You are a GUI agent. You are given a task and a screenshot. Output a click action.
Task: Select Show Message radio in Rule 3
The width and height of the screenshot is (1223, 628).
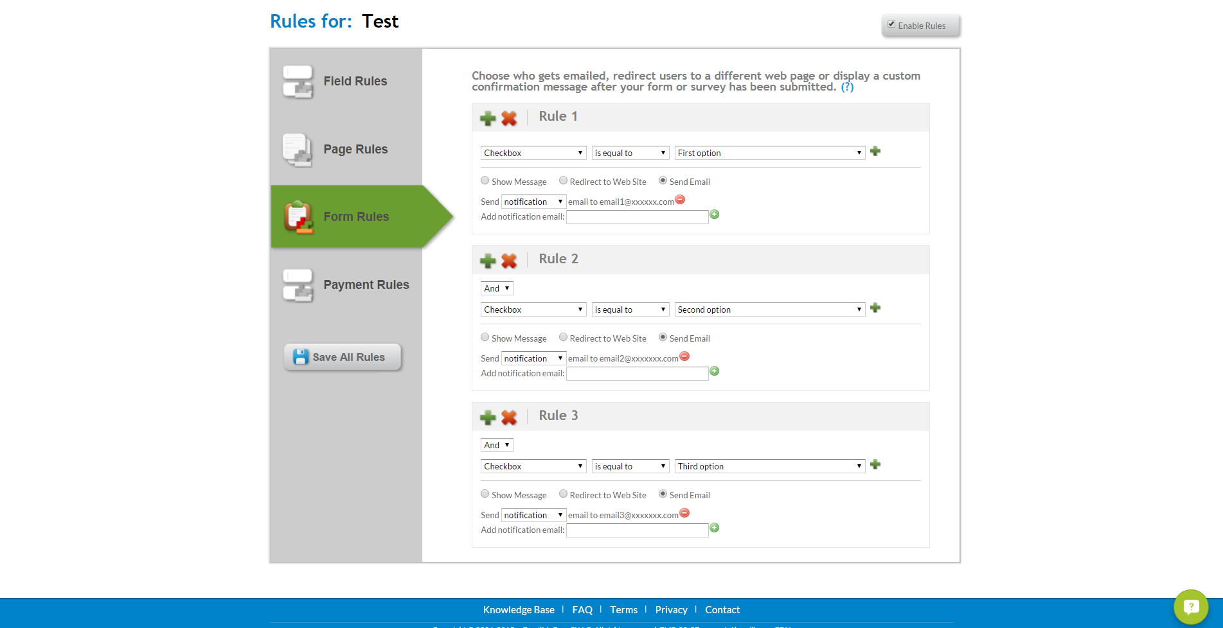click(485, 494)
